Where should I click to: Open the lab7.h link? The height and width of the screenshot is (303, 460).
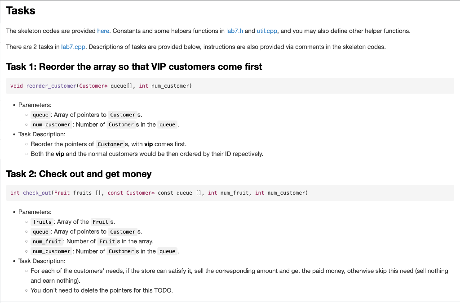coord(234,31)
